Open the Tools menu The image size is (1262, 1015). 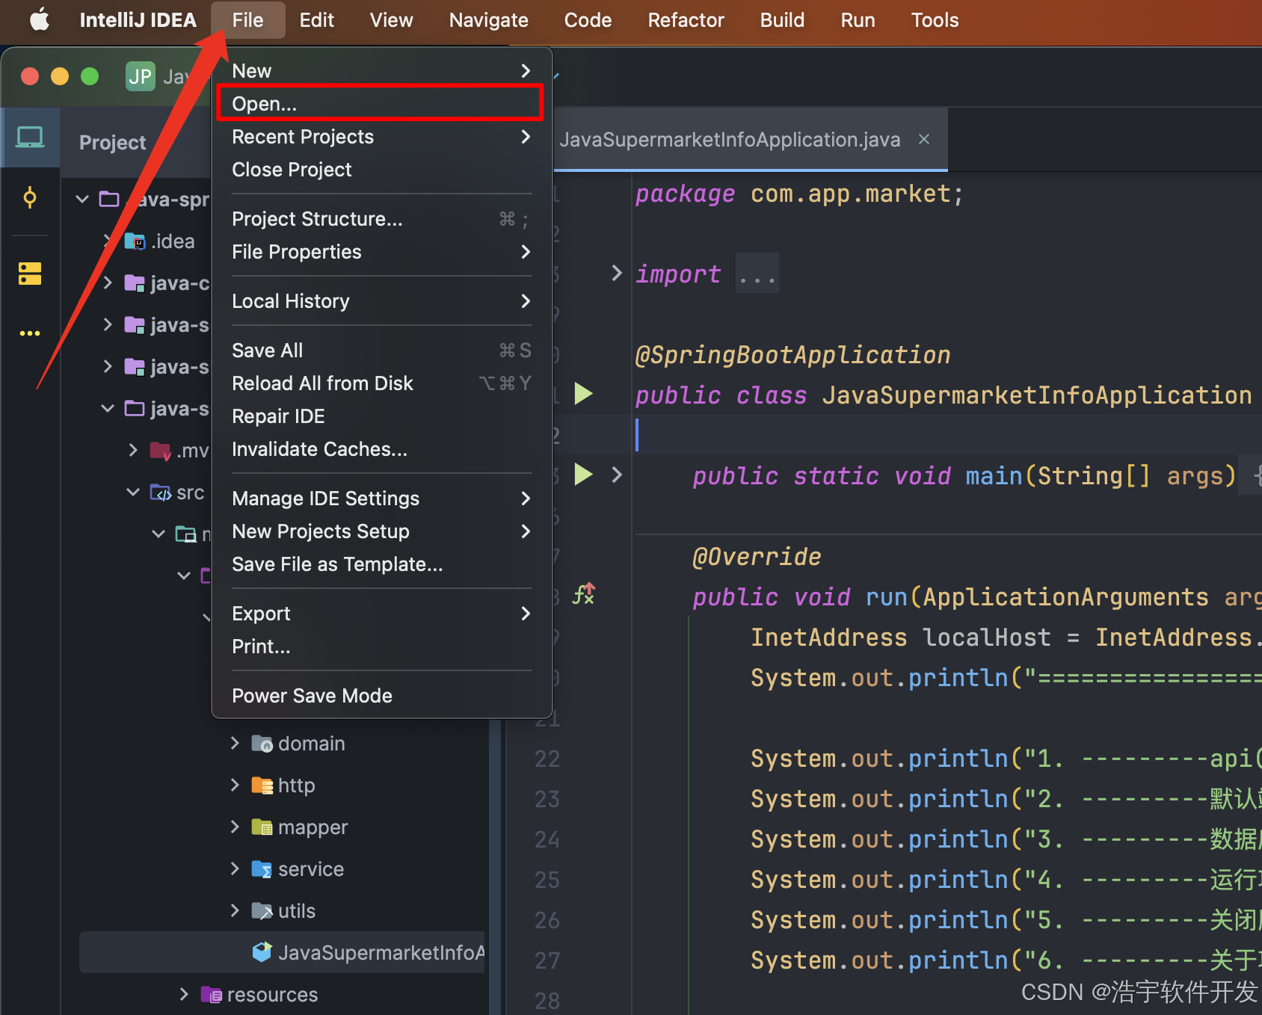[x=935, y=20]
